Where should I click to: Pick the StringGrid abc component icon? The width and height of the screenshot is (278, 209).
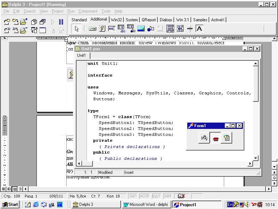point(121,29)
